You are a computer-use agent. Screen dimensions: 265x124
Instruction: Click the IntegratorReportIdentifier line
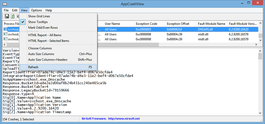[x=68, y=76]
